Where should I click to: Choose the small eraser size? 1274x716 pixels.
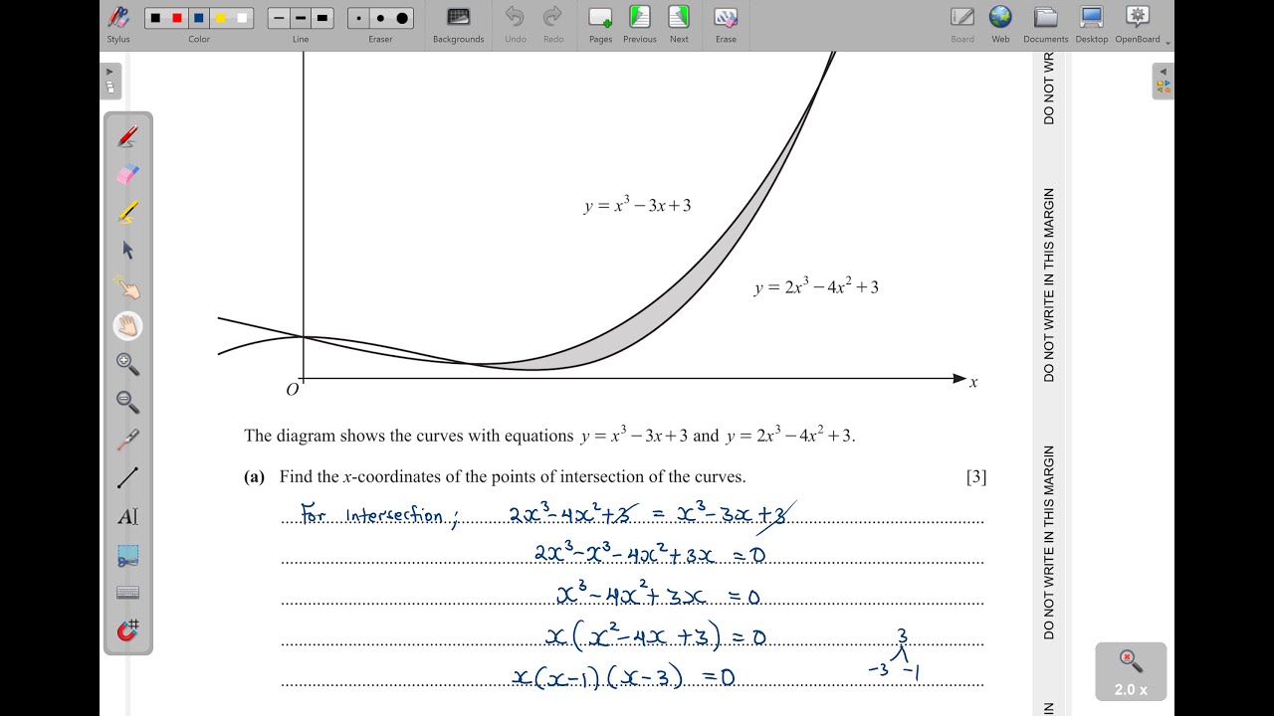click(x=359, y=18)
